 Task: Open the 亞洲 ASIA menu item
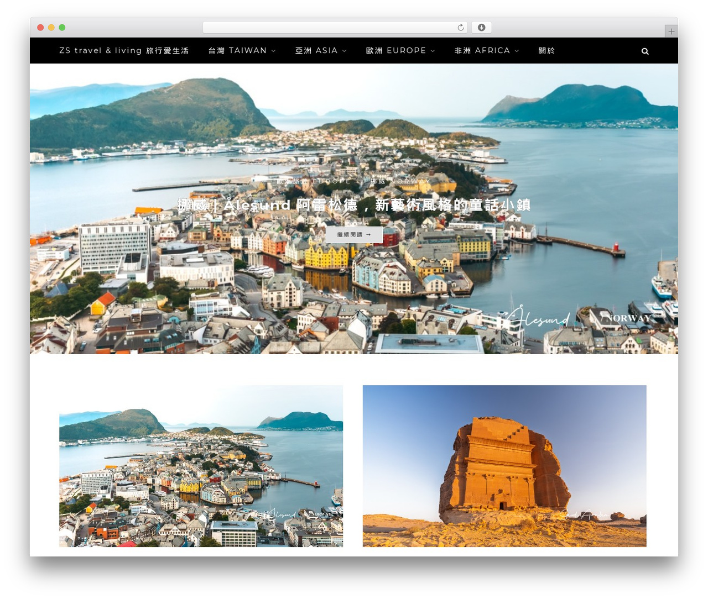click(316, 50)
